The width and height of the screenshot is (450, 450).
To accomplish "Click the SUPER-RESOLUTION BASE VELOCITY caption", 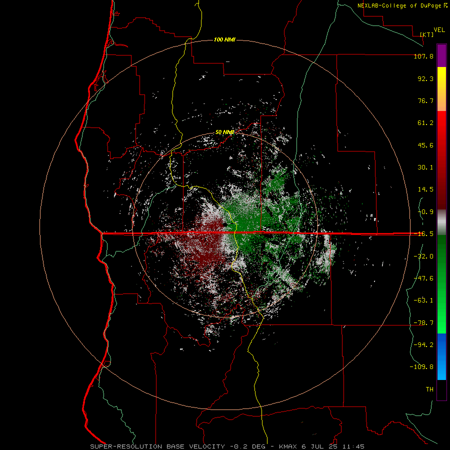I will pyautogui.click(x=157, y=446).
